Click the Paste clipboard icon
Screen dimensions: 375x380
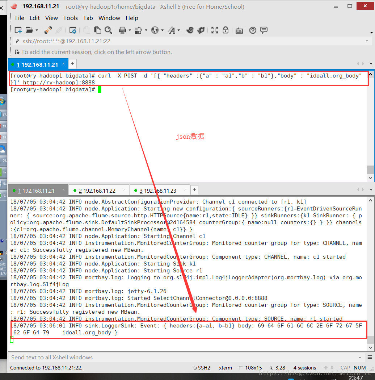click(x=97, y=30)
